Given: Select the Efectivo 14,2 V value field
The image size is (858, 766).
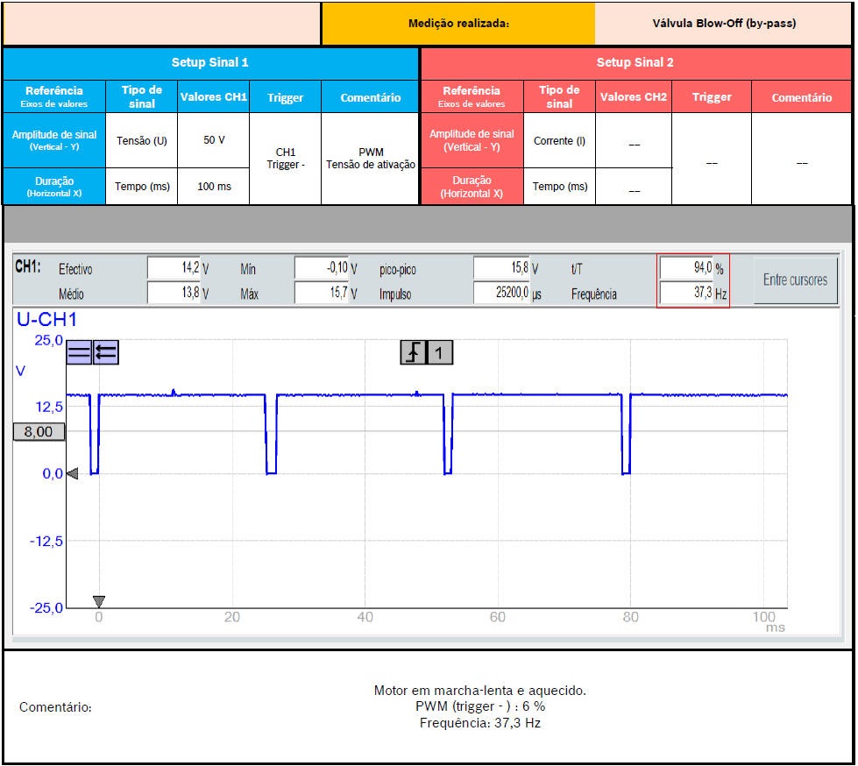Looking at the screenshot, I should tap(173, 268).
